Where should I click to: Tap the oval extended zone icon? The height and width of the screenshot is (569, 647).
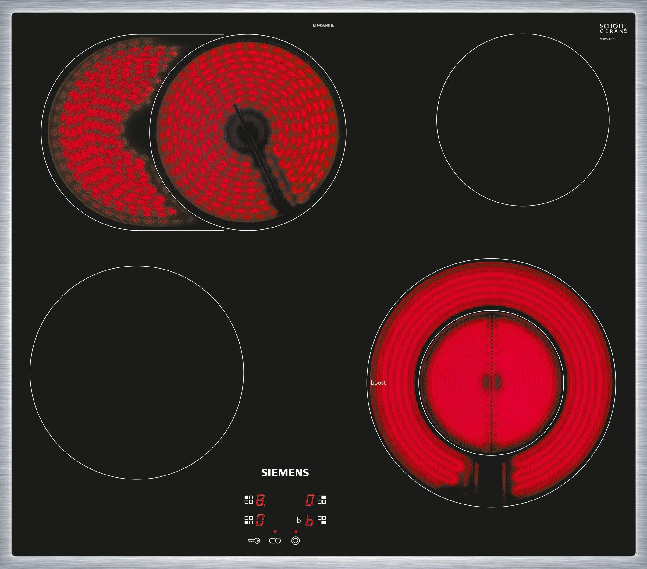pyautogui.click(x=275, y=541)
